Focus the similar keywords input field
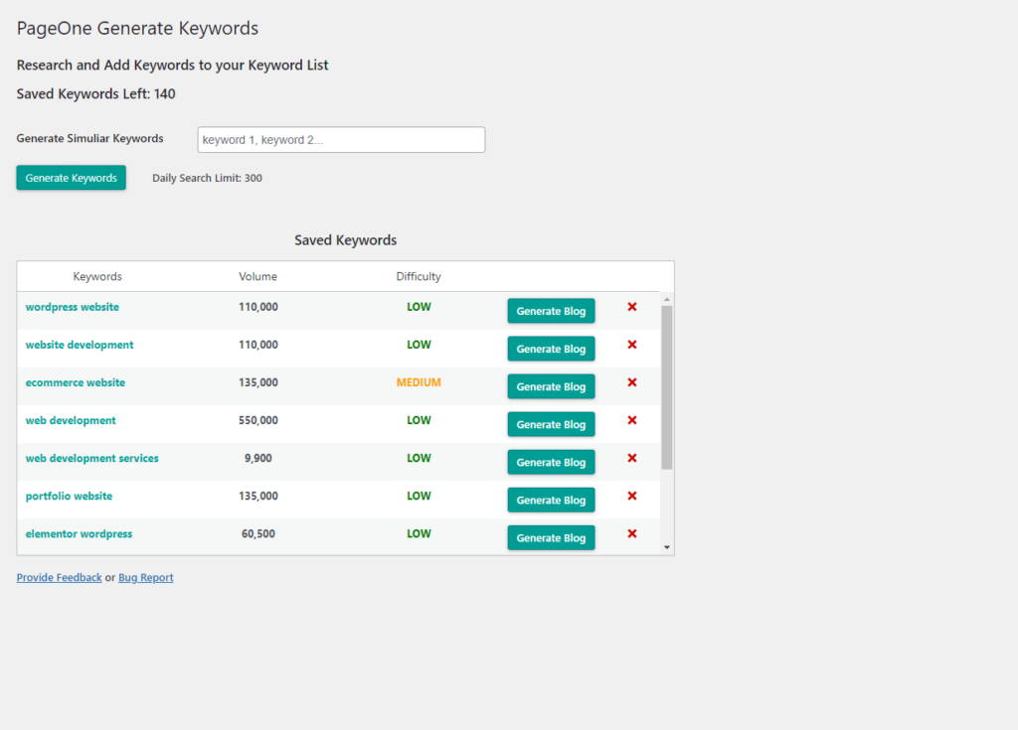Viewport: 1018px width, 730px height. click(x=342, y=139)
